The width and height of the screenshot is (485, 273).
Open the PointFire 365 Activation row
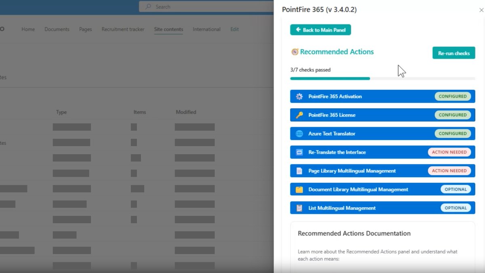click(x=383, y=97)
